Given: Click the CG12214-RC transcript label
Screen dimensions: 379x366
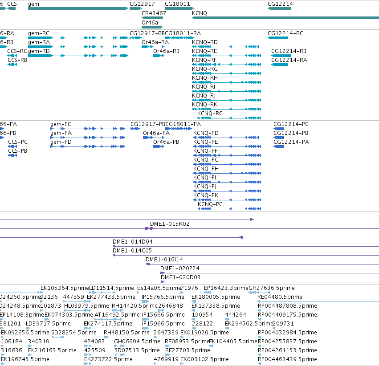Looking at the screenshot, I should [285, 33].
